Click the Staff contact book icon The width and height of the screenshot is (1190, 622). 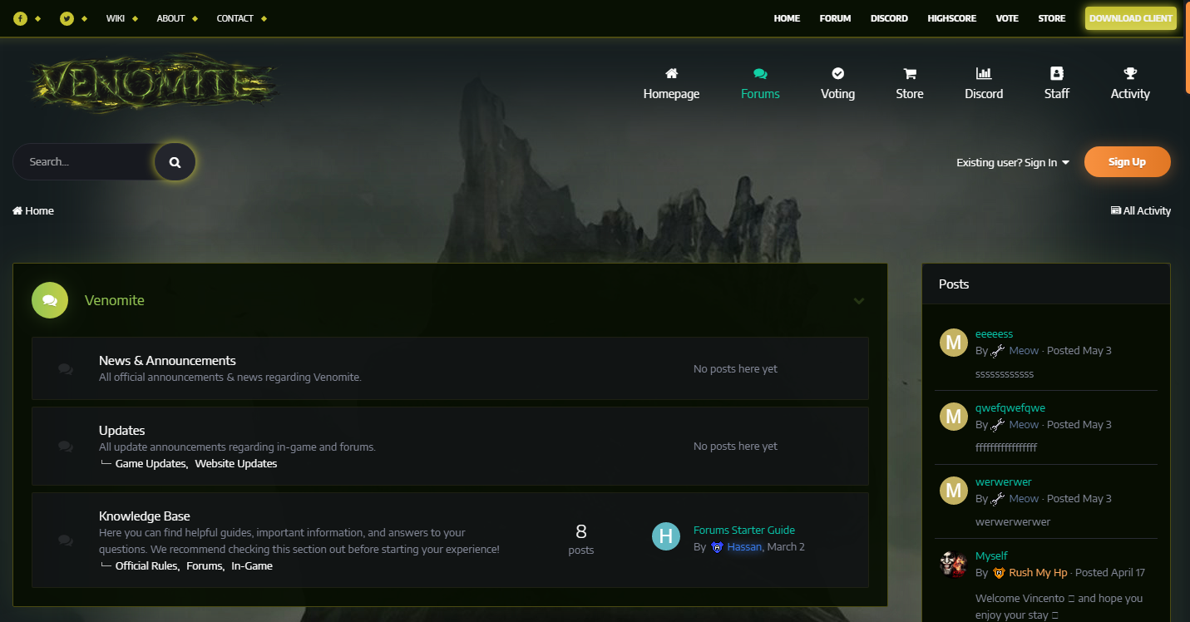(1057, 73)
